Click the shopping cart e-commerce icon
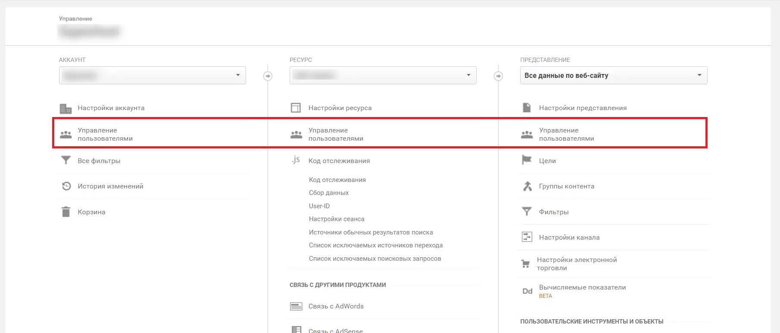780x333 pixels. click(525, 264)
